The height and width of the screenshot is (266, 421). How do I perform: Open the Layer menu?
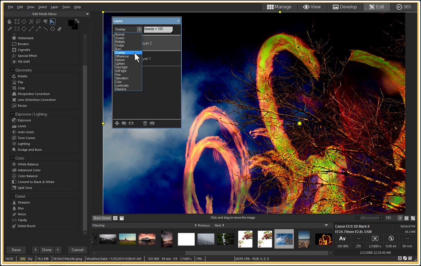point(54,7)
